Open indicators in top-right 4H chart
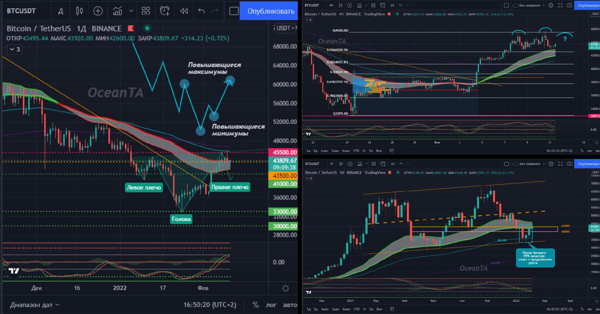This screenshot has width=600, height=314. pos(359,5)
